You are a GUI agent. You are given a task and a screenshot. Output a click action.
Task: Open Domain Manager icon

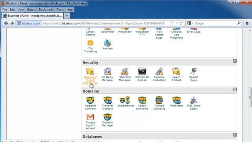pos(107,117)
